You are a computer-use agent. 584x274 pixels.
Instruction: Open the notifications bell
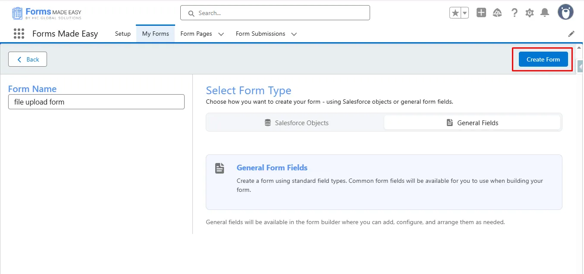pos(545,13)
